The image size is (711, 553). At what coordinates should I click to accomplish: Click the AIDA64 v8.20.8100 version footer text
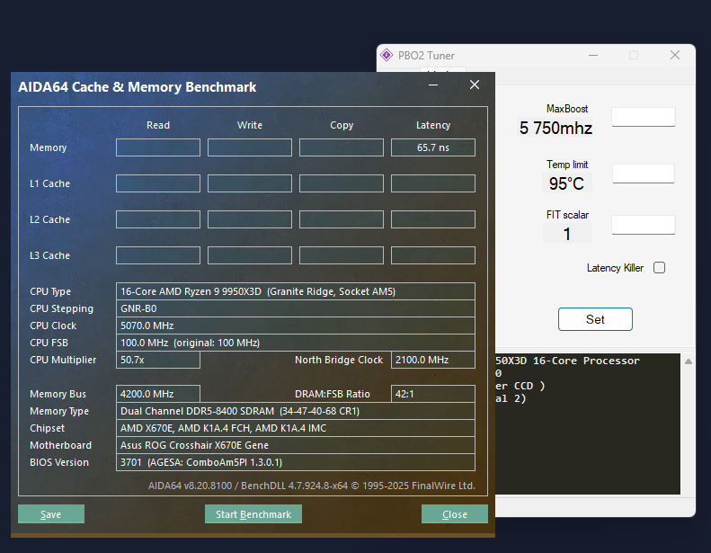312,486
